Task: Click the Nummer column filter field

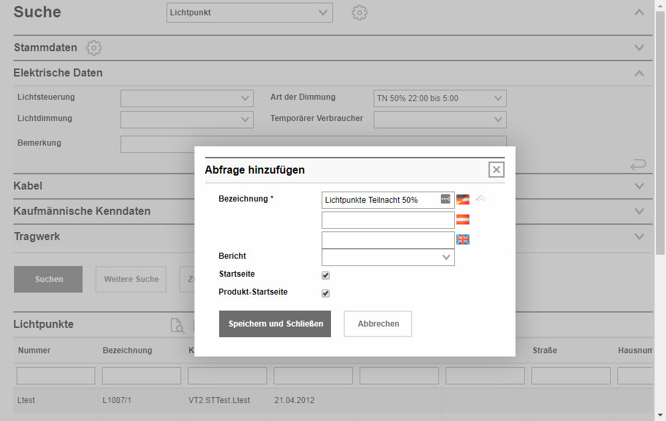Action: (56, 376)
